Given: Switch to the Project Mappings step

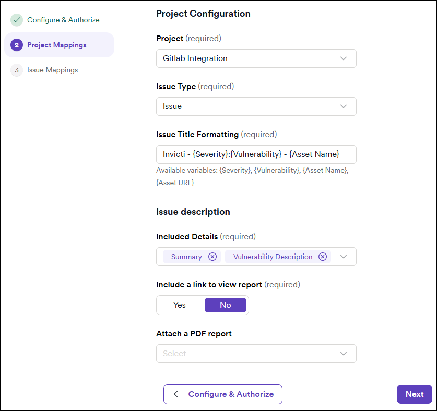Looking at the screenshot, I should 56,45.
